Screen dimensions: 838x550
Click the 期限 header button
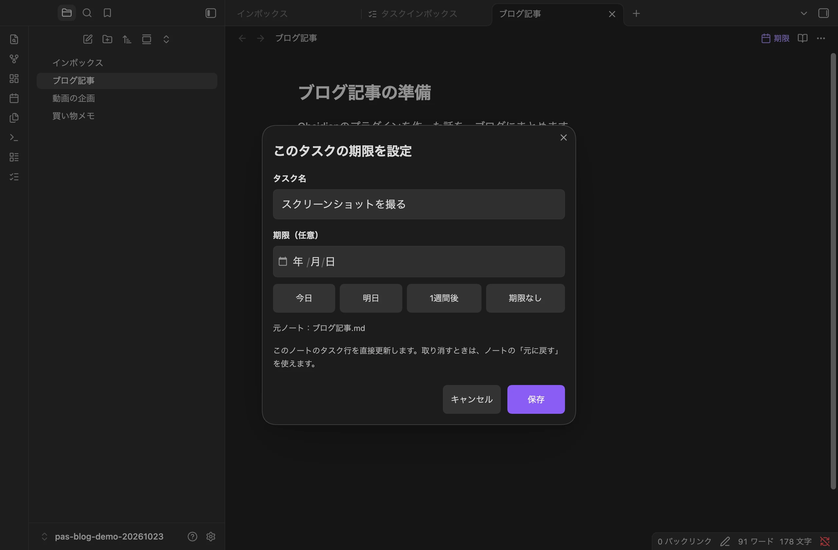click(x=775, y=38)
